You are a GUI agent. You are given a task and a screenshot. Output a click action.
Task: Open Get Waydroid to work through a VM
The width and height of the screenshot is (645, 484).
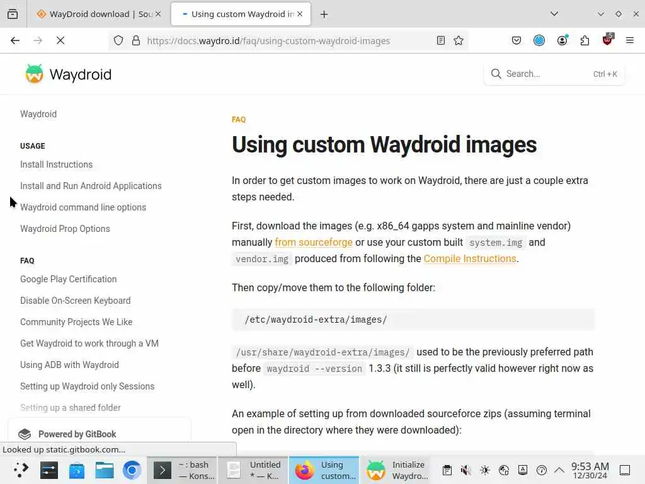tap(89, 343)
